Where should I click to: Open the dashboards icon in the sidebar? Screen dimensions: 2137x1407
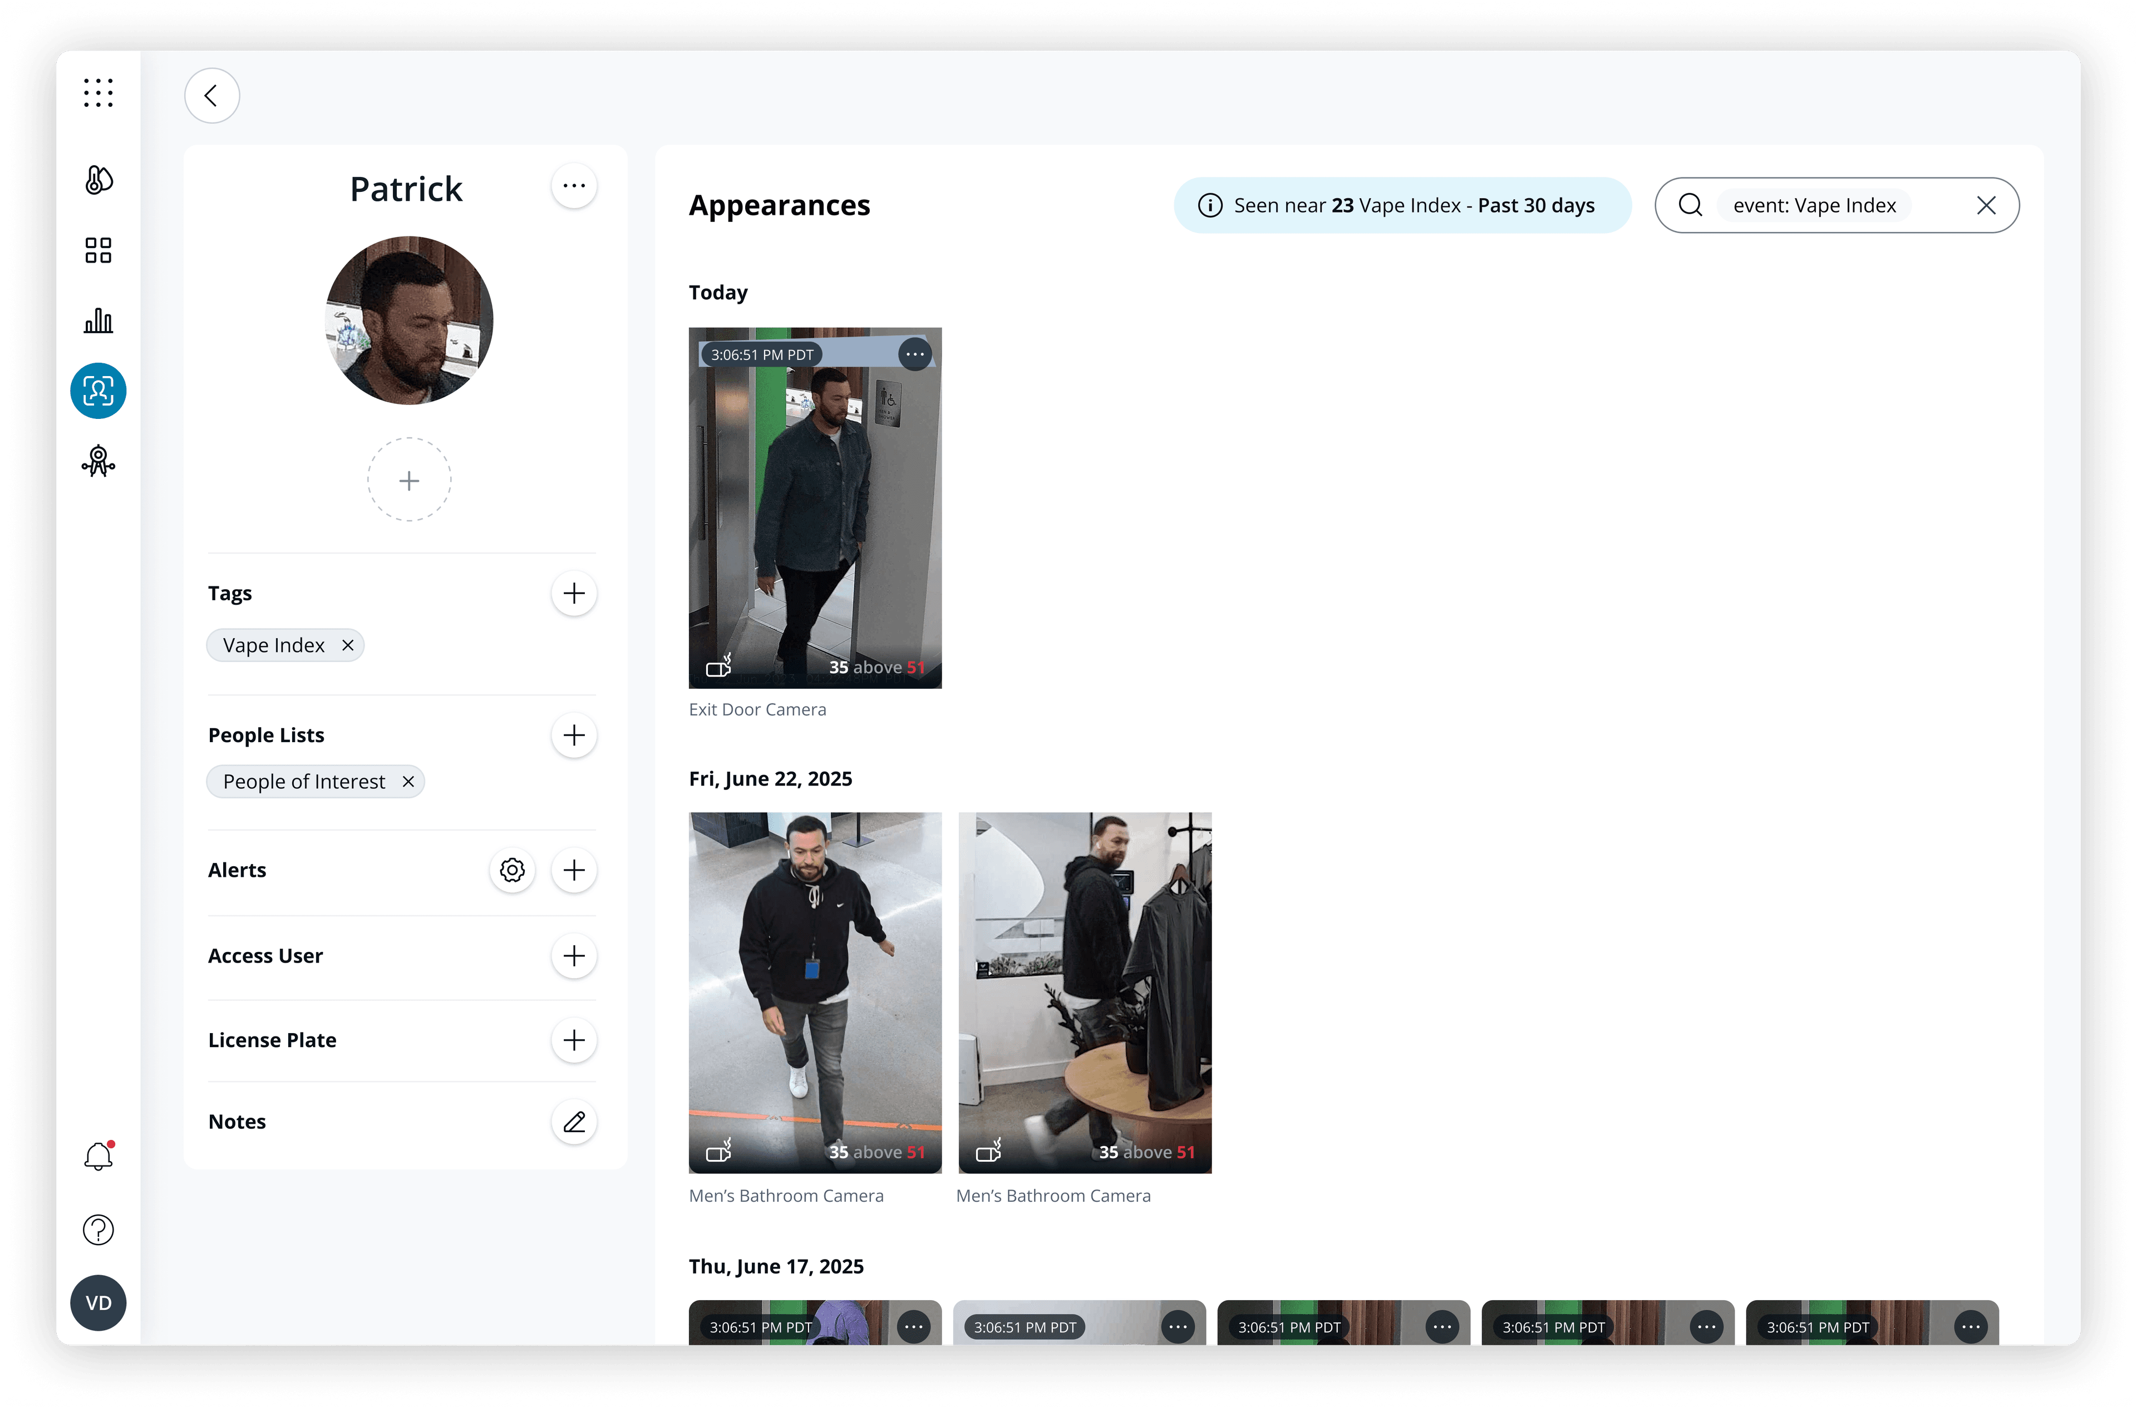(x=98, y=250)
